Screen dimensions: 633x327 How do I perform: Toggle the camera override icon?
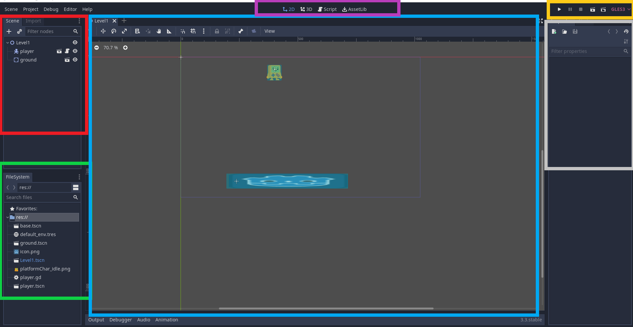click(254, 31)
